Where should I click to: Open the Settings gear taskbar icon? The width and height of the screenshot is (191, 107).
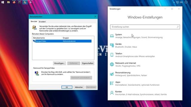pos(30,2)
